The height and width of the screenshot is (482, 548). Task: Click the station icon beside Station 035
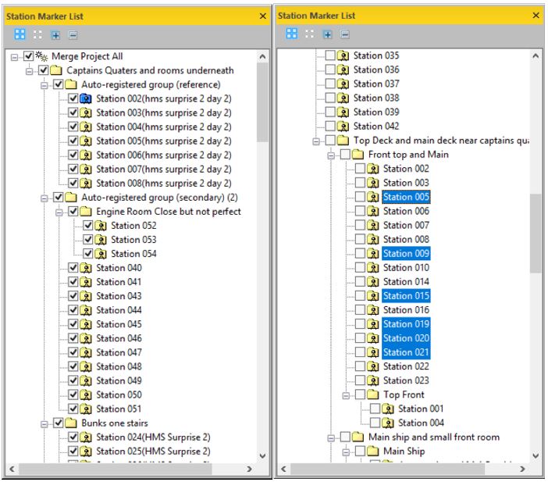(x=343, y=55)
